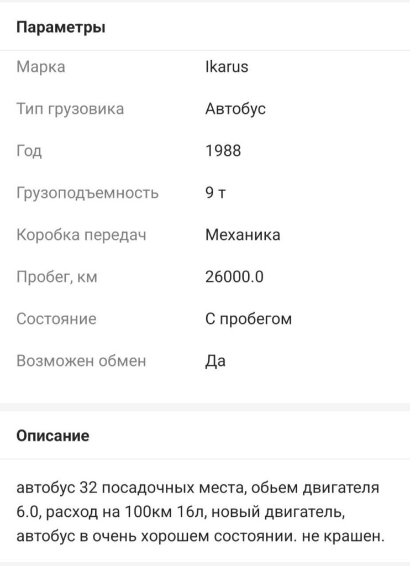Tap the С пробегом condition value

[x=248, y=319]
